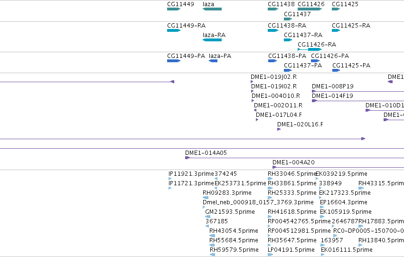Click the EP16604.3prime EST label

coord(343,202)
